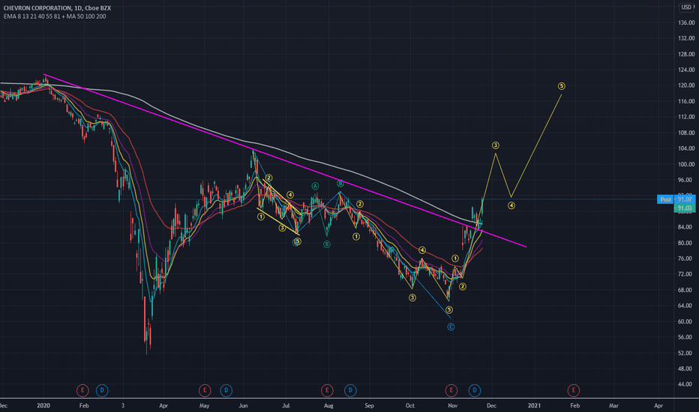Select the blue wave C label below October low

coord(451,327)
